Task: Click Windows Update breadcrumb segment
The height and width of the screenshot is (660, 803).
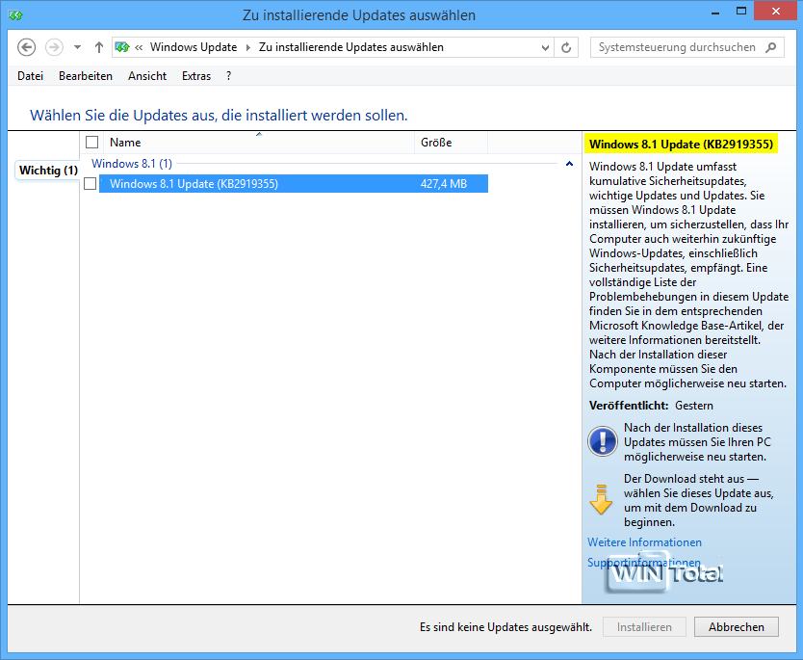Action: [x=194, y=47]
